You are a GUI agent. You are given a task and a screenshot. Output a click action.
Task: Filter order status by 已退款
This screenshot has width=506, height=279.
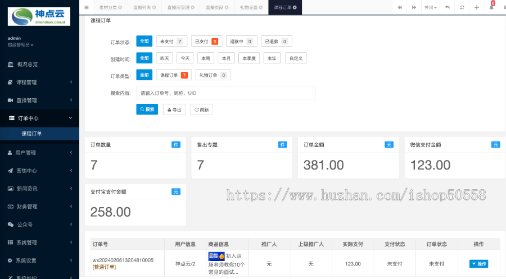276,41
